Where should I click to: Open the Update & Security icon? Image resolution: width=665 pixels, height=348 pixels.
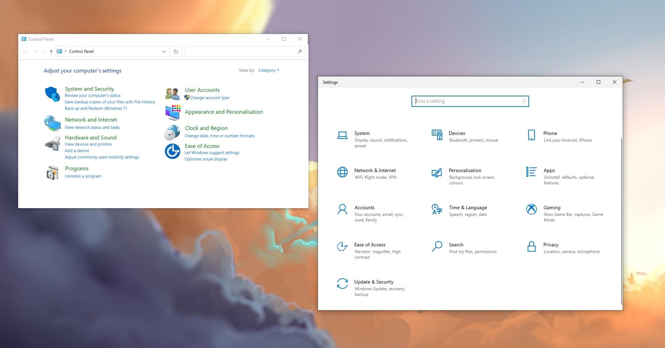tap(342, 284)
